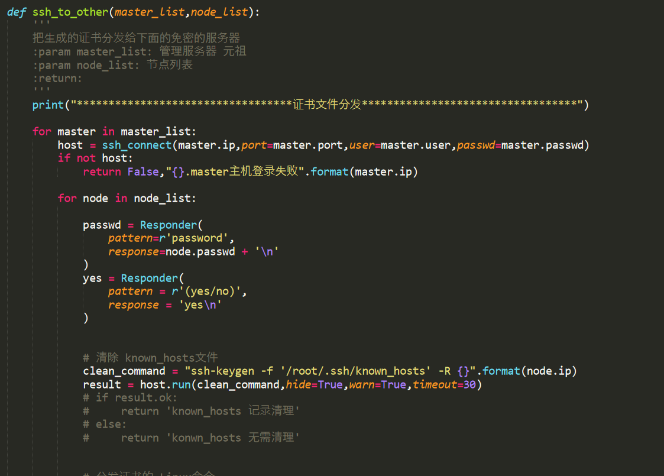Click the ssh_to_other function name

[70, 12]
